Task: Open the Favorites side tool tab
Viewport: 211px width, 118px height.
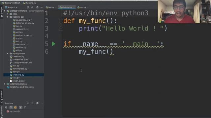Action: tap(2, 112)
